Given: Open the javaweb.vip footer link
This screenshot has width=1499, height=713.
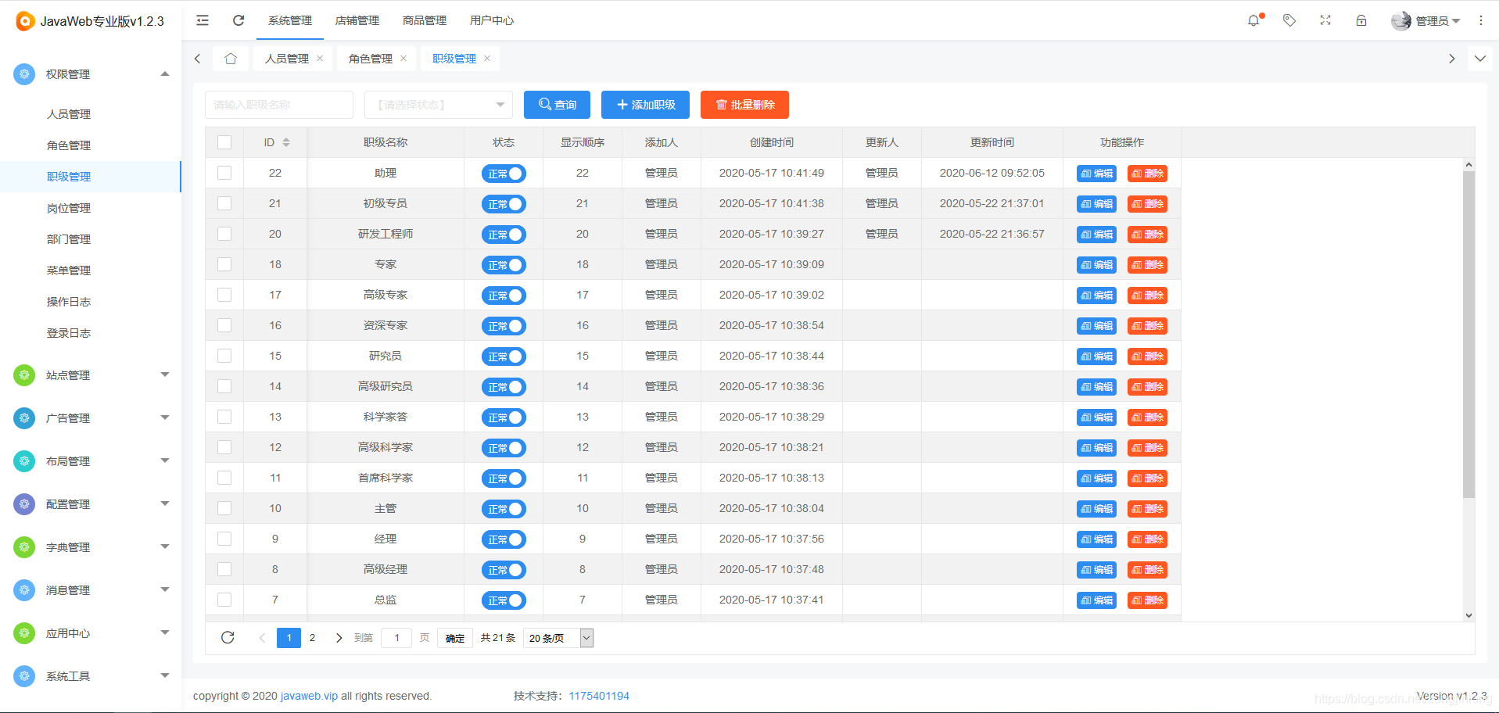Looking at the screenshot, I should tap(309, 696).
